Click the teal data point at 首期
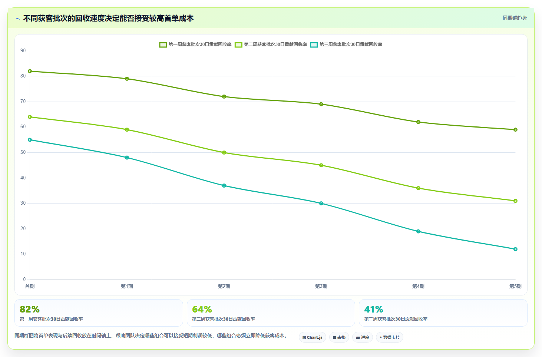Viewport: 542px width, 357px height. pos(30,140)
